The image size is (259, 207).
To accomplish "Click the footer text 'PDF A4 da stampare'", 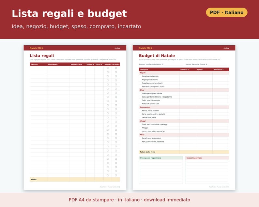I will coord(91,200).
